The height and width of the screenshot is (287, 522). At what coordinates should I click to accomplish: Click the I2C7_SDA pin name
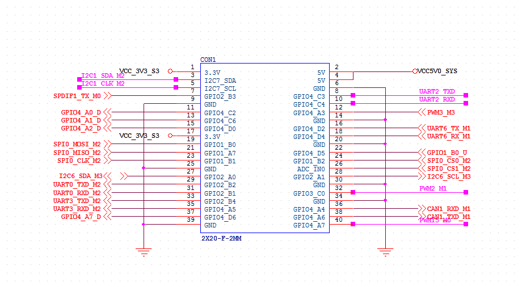220,81
